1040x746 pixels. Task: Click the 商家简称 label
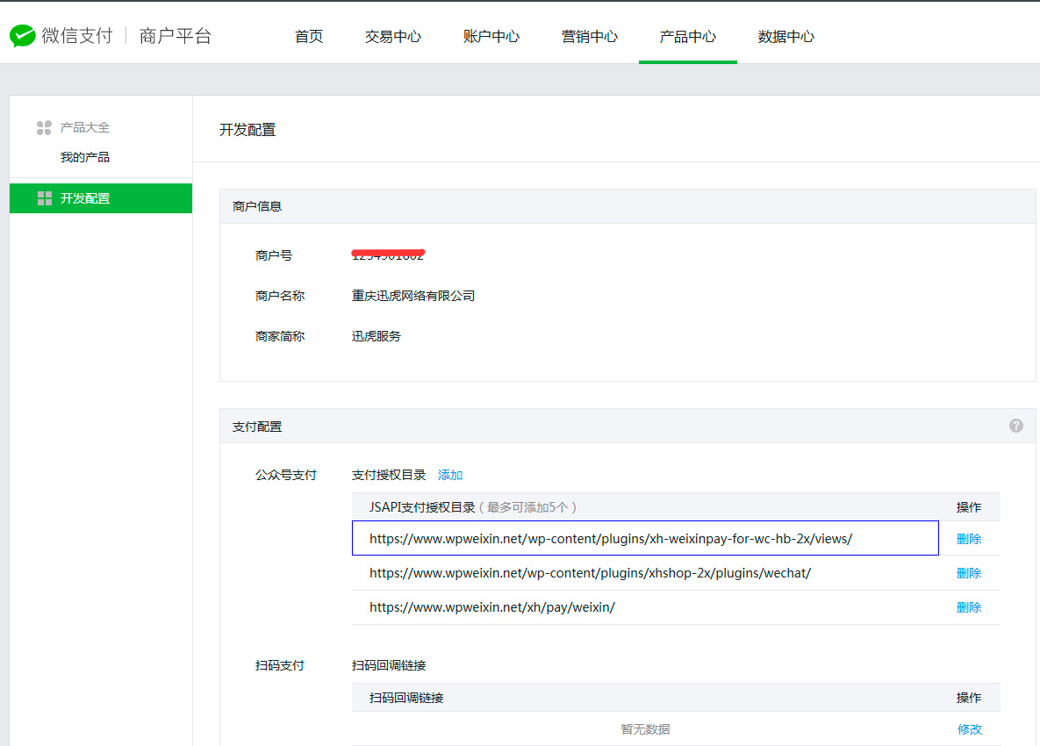pyautogui.click(x=280, y=336)
